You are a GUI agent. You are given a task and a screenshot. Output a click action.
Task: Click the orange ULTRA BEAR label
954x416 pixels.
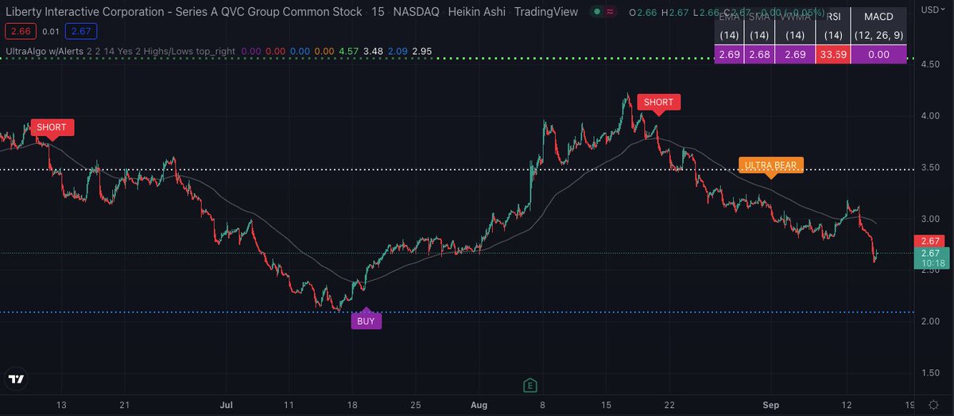point(770,165)
